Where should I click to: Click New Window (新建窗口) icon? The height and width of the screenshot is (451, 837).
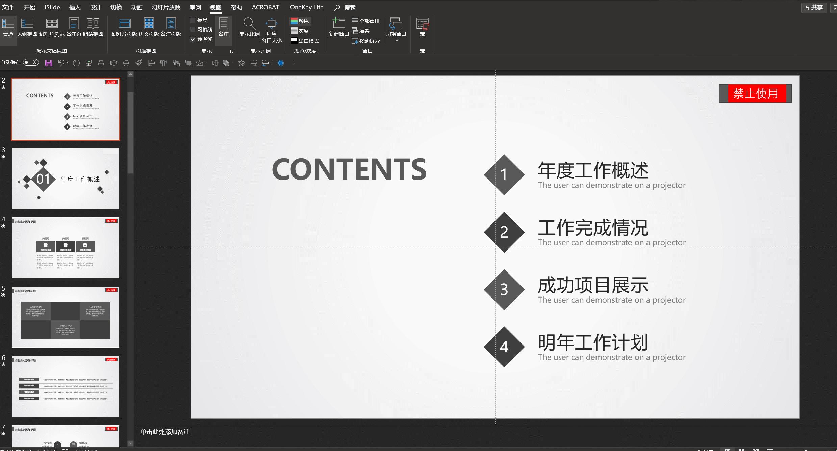pos(338,27)
